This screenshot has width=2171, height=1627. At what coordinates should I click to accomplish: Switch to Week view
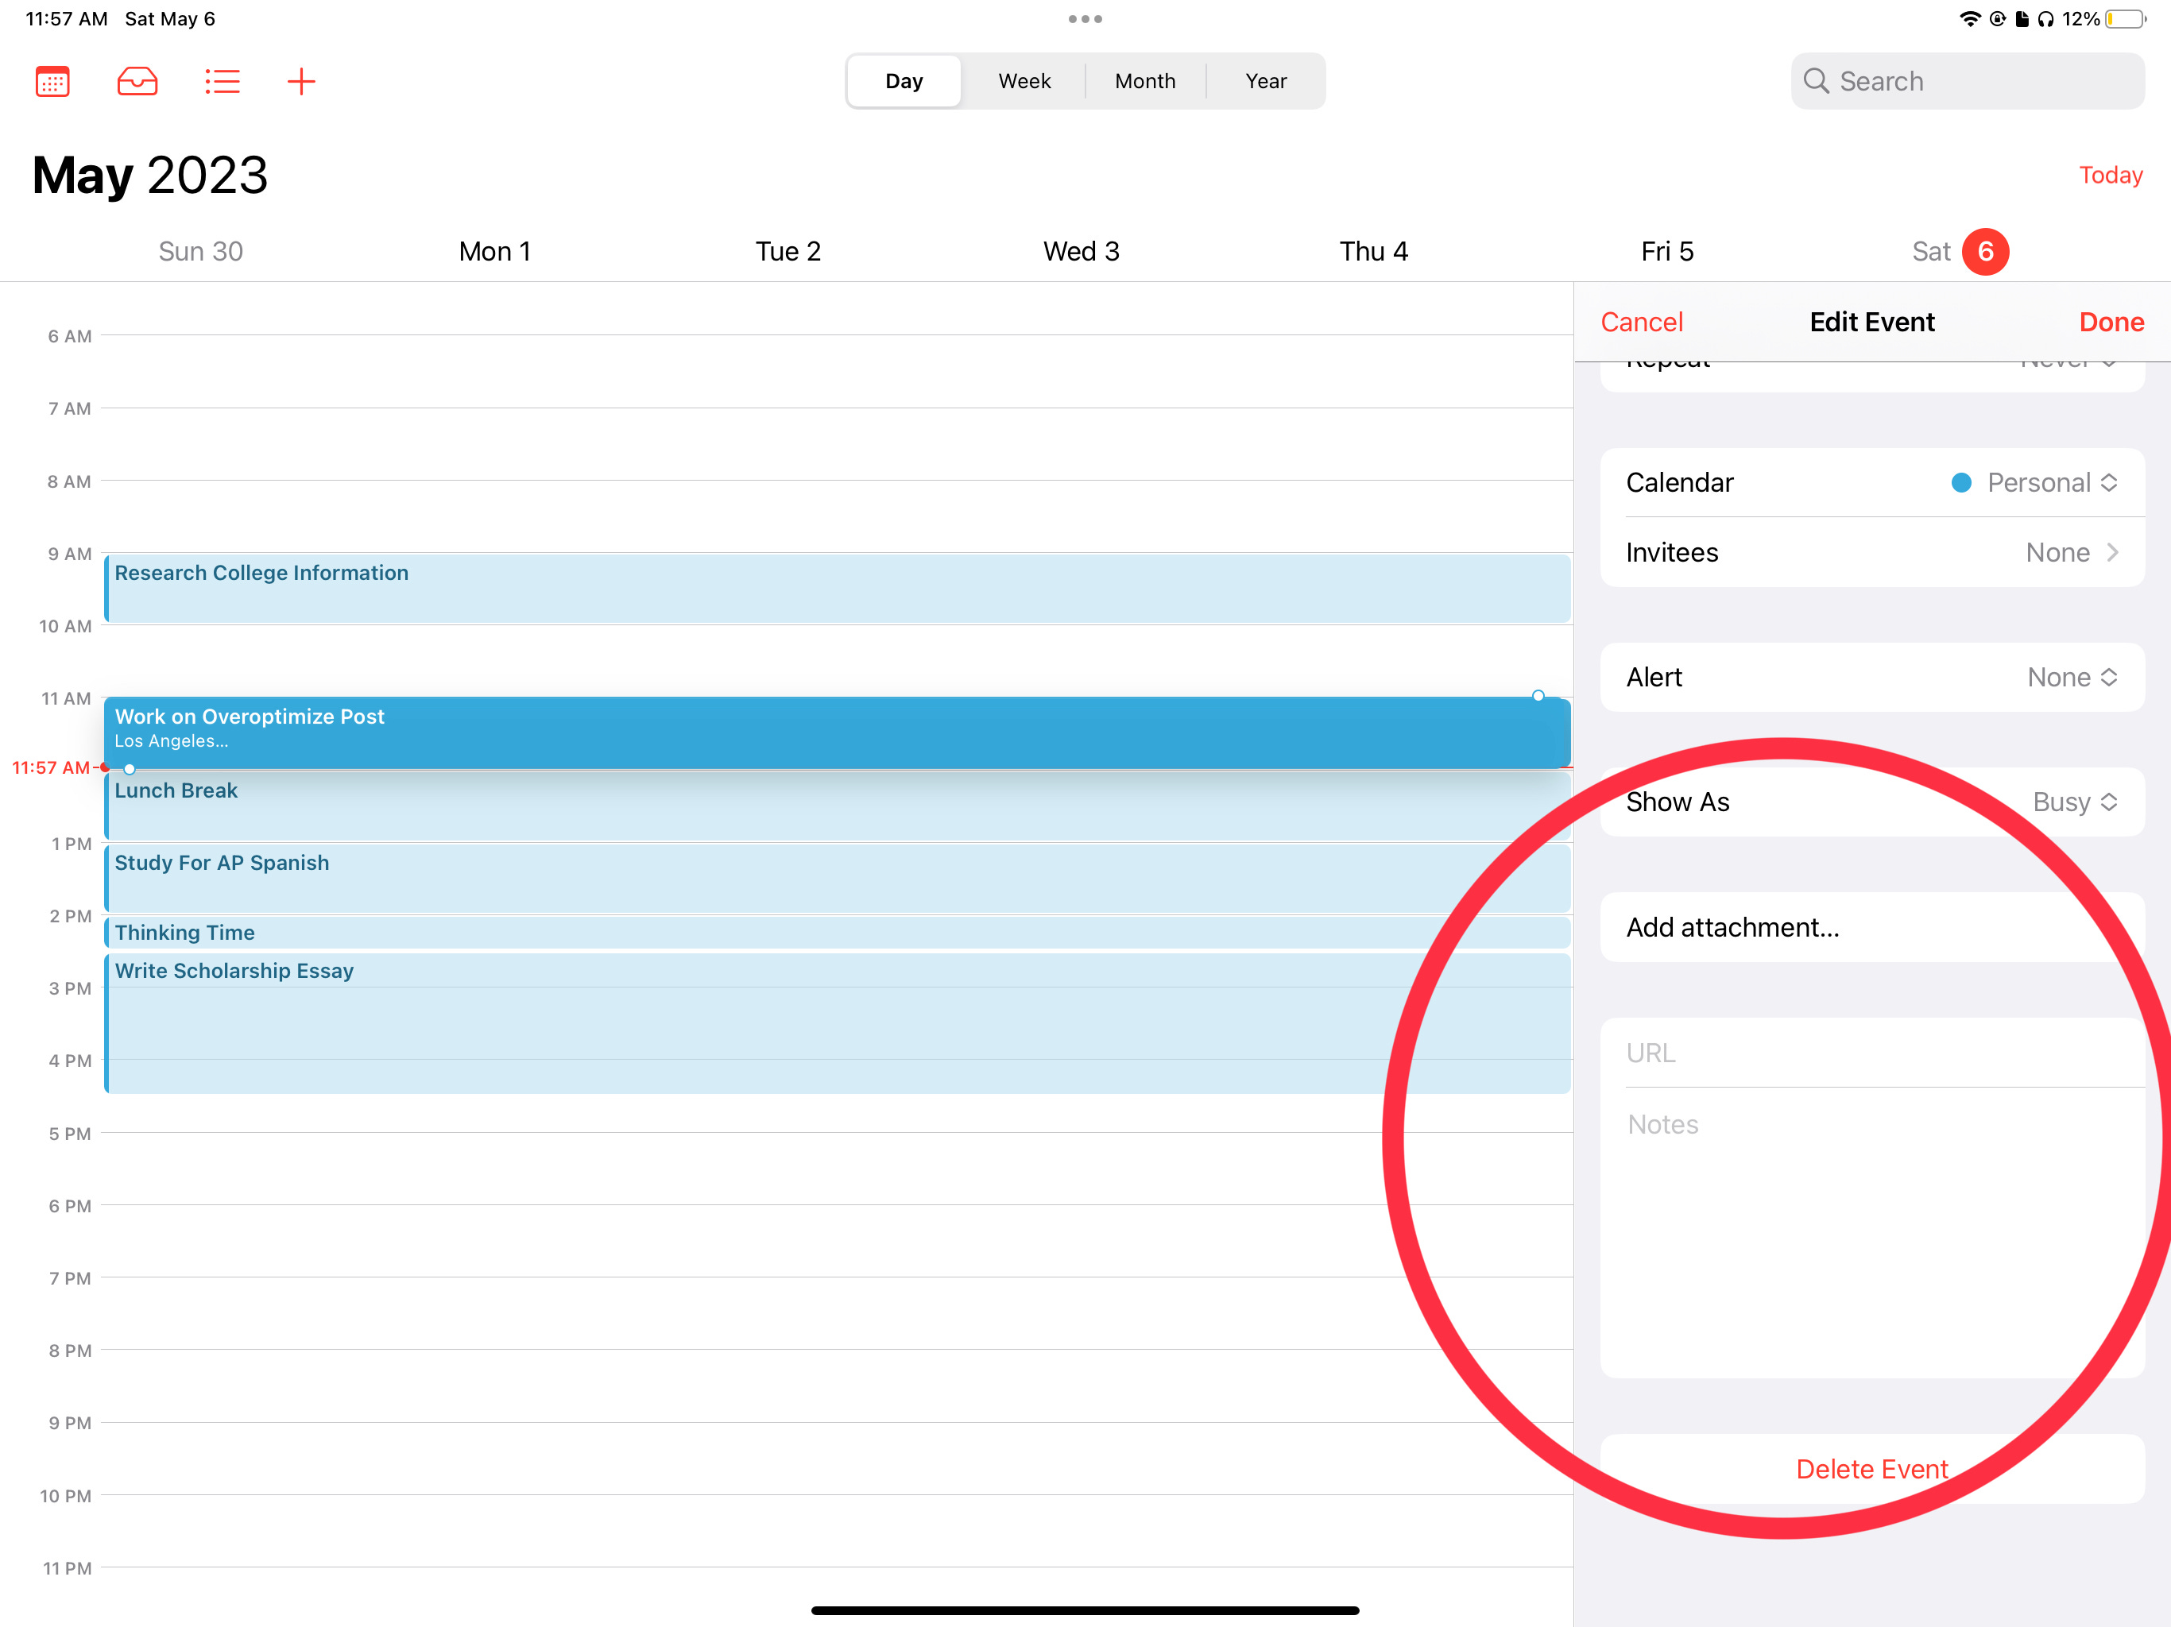(x=1024, y=82)
